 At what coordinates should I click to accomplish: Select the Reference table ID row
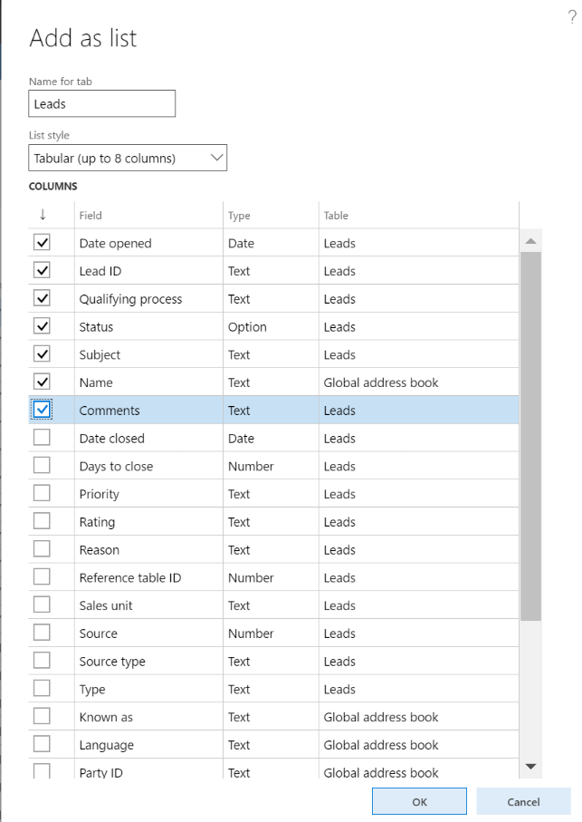[130, 577]
